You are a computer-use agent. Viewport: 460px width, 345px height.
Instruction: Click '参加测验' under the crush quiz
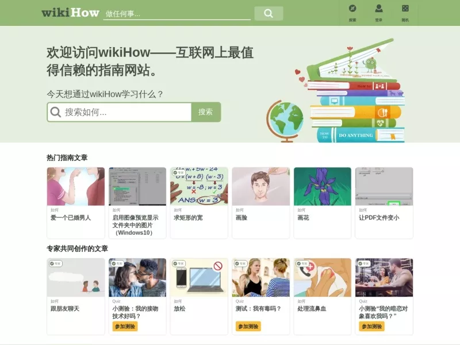371,327
